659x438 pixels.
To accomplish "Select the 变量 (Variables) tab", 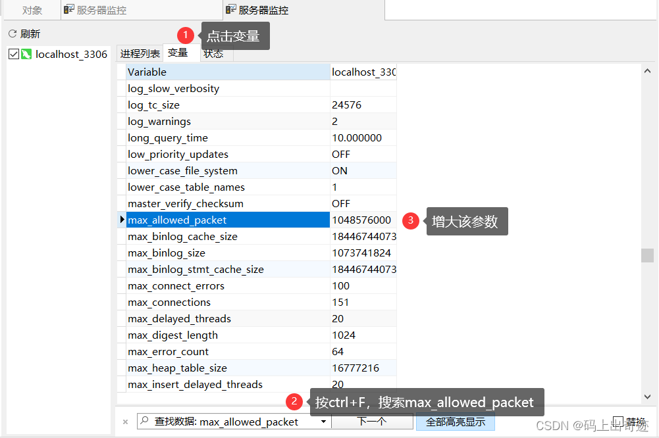I will 180,53.
